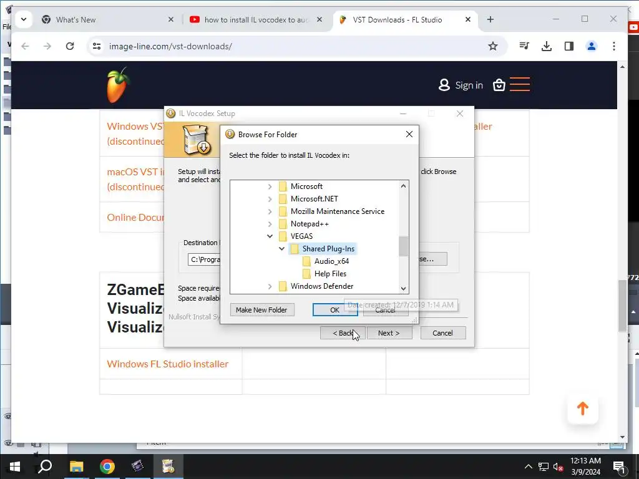Open Chrome tab search dropdown

point(24,19)
